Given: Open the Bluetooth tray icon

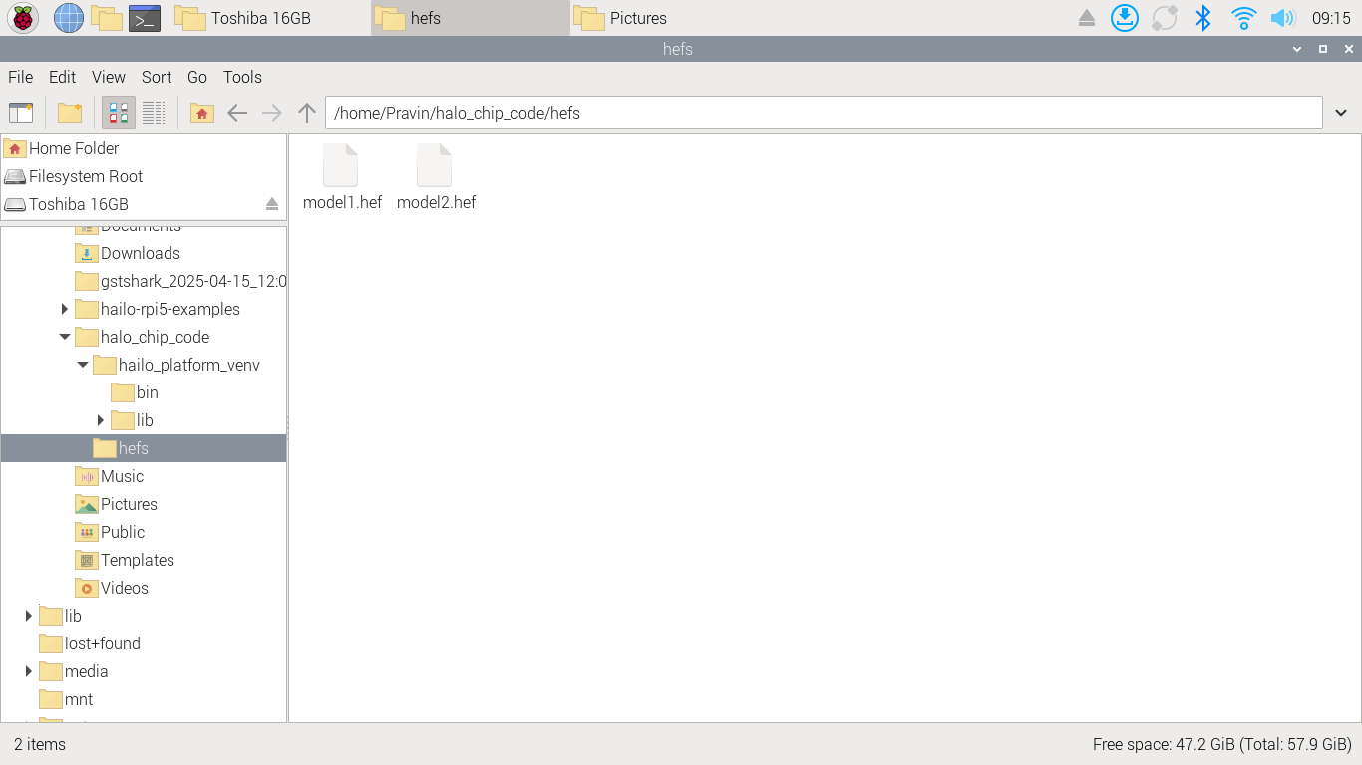Looking at the screenshot, I should pyautogui.click(x=1203, y=18).
